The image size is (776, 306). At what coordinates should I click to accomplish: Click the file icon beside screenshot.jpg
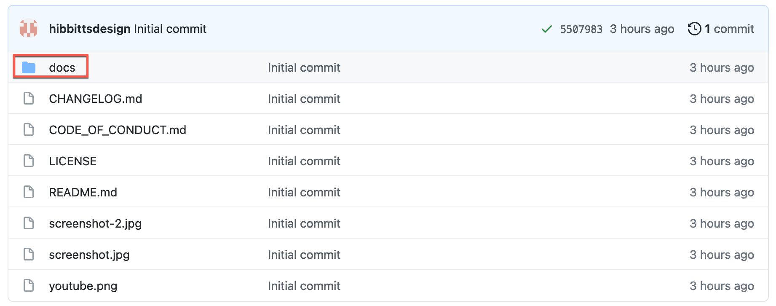coord(28,254)
